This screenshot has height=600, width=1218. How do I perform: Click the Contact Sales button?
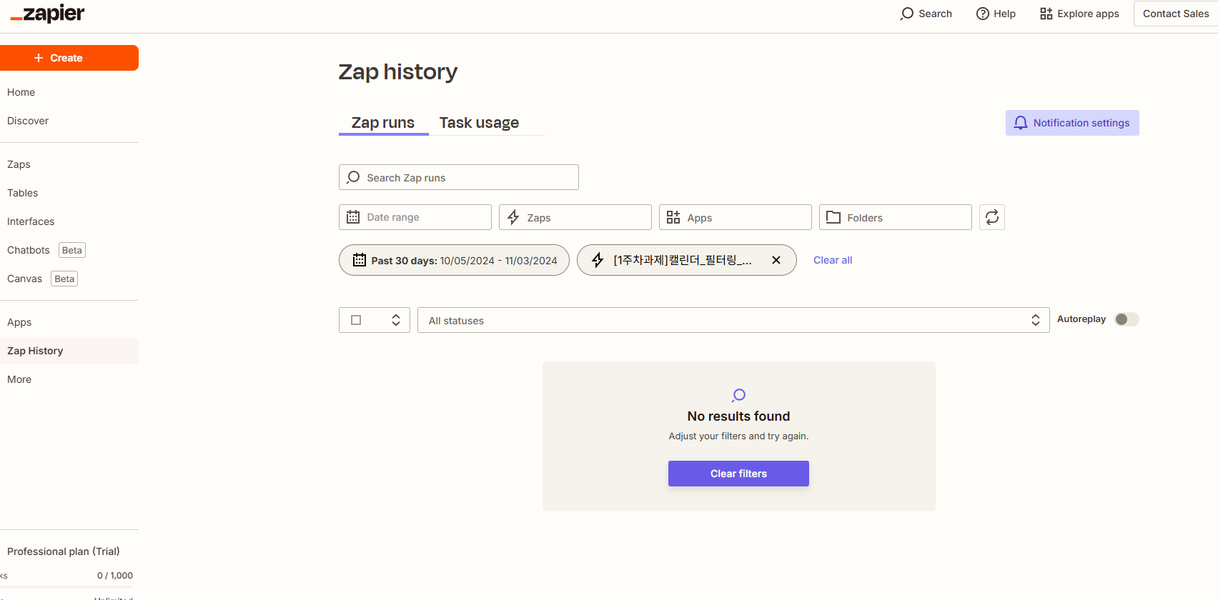[x=1176, y=14]
